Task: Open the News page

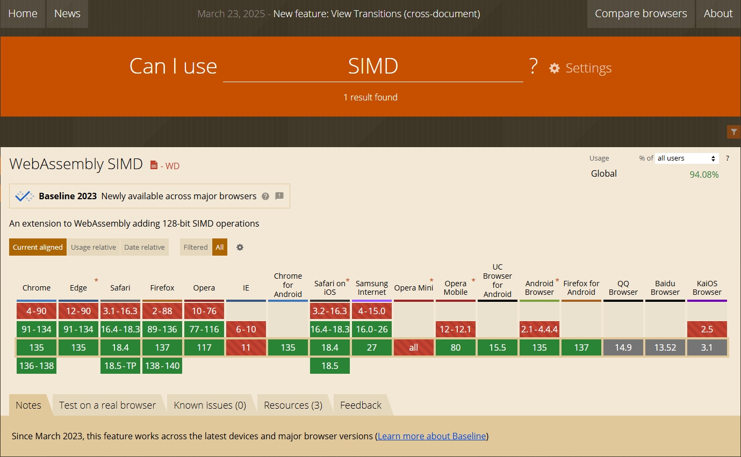Action: [x=67, y=14]
